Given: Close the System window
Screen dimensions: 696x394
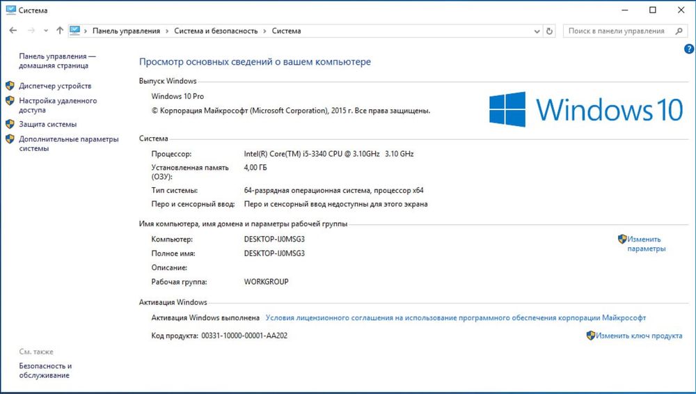Looking at the screenshot, I should [x=681, y=10].
